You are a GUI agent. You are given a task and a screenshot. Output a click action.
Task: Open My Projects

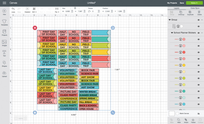pos(172,3)
